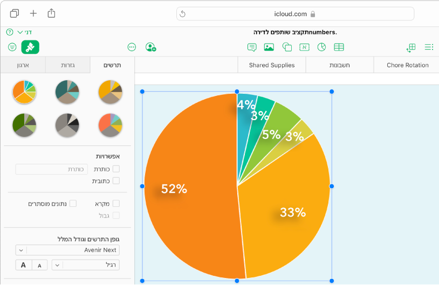Insert a text box from toolbar

pyautogui.click(x=305, y=47)
